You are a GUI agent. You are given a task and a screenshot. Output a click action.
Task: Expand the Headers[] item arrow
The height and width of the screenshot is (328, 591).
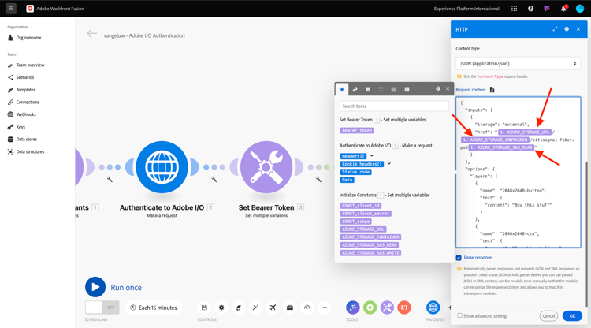click(372, 155)
